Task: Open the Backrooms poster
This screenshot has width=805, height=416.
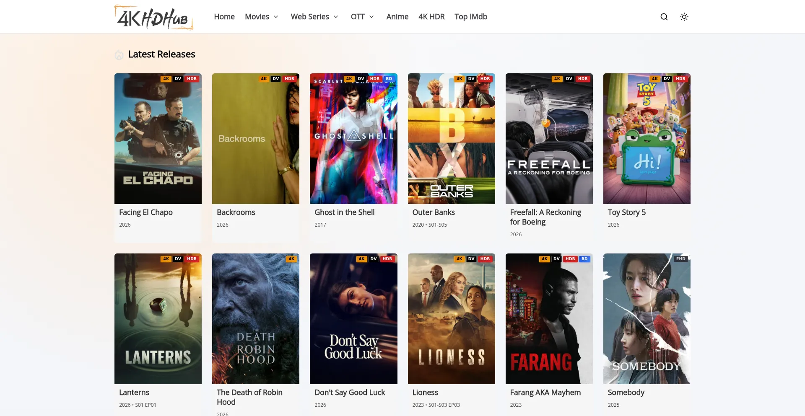Action: click(256, 139)
